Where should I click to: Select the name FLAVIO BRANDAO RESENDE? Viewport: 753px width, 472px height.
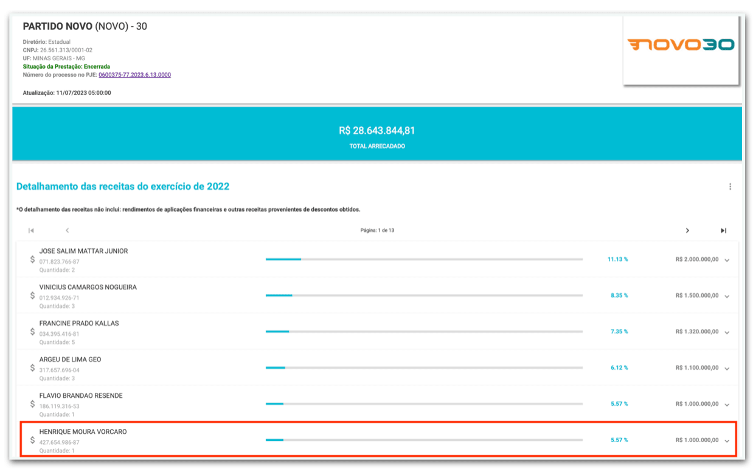click(81, 396)
